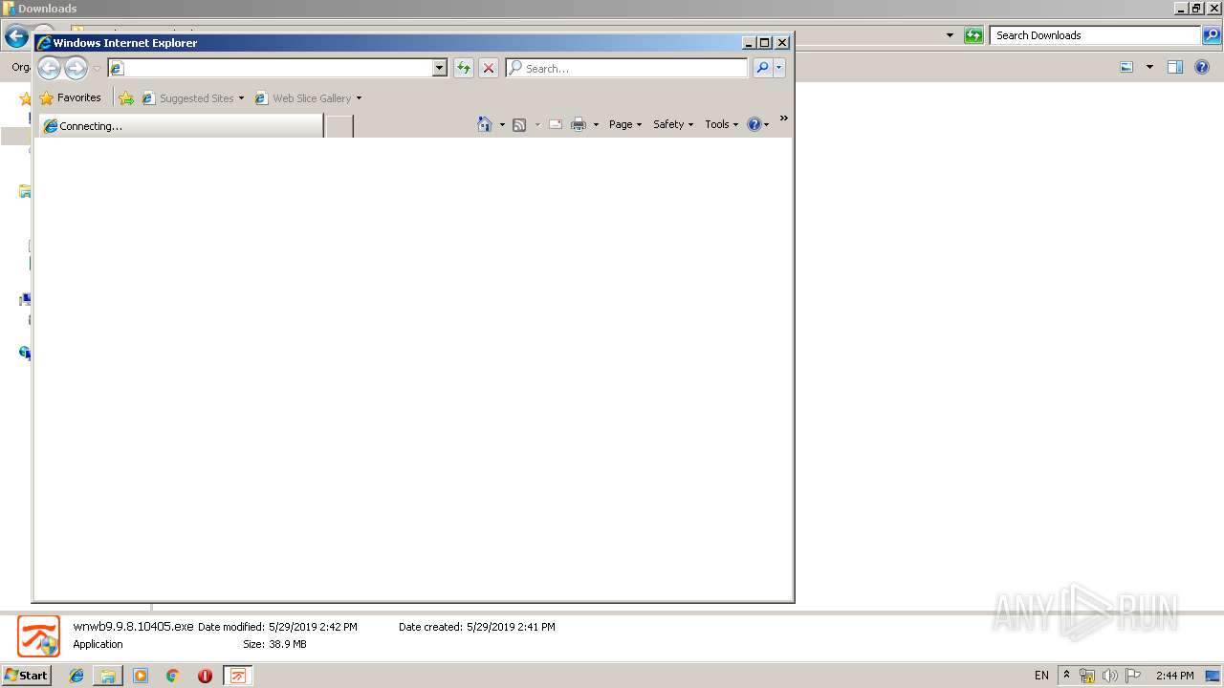Open Suggested Sites link
This screenshot has height=688, width=1224.
click(193, 97)
